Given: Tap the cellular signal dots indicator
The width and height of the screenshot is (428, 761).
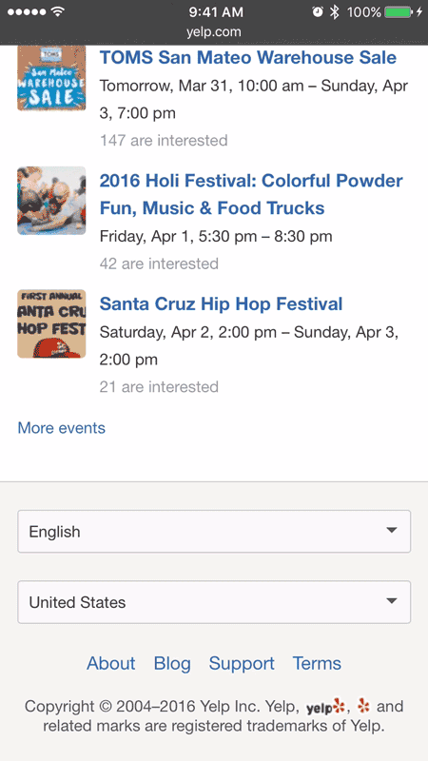Looking at the screenshot, I should click(x=28, y=12).
